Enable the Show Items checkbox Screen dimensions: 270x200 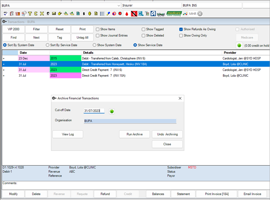(98, 29)
